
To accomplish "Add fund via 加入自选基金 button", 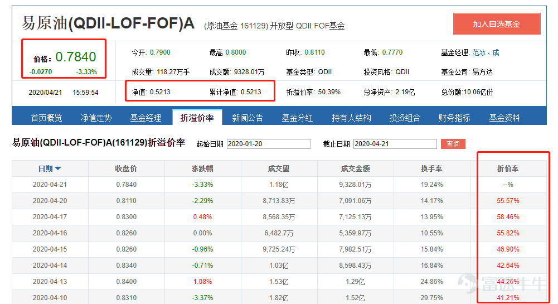I will pyautogui.click(x=497, y=24).
